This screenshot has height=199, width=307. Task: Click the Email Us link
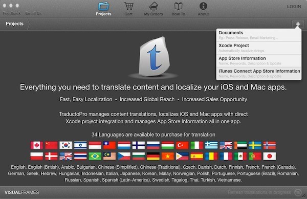tap(33, 13)
